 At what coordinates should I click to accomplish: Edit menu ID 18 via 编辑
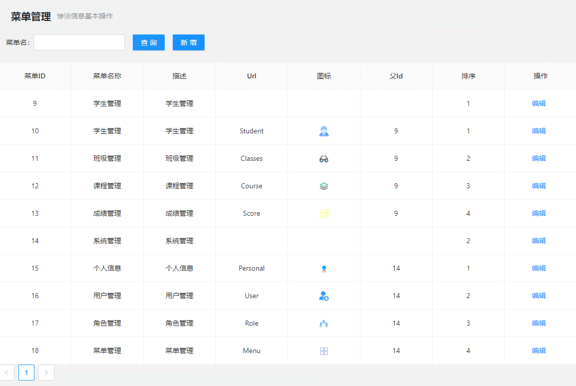coord(539,351)
